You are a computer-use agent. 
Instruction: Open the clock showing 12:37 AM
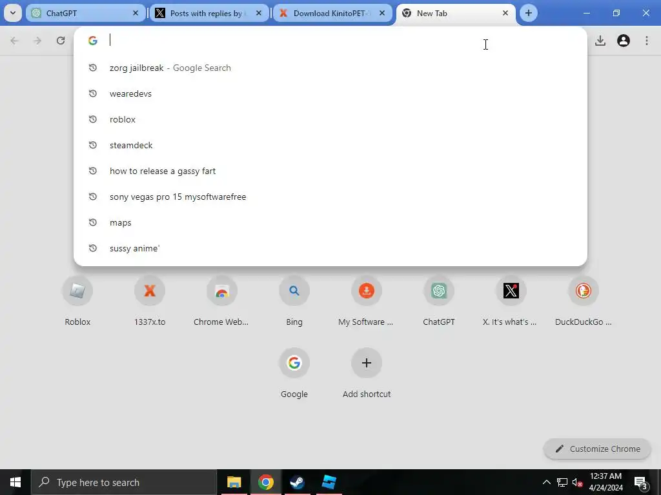click(605, 482)
